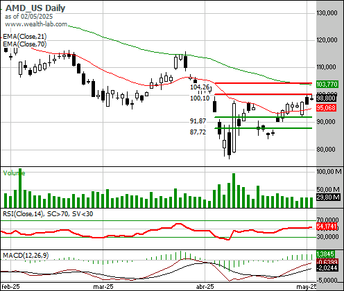Open the www.wealth-lab.com link text
Image resolution: width=344 pixels, height=291 pixels.
point(36,24)
